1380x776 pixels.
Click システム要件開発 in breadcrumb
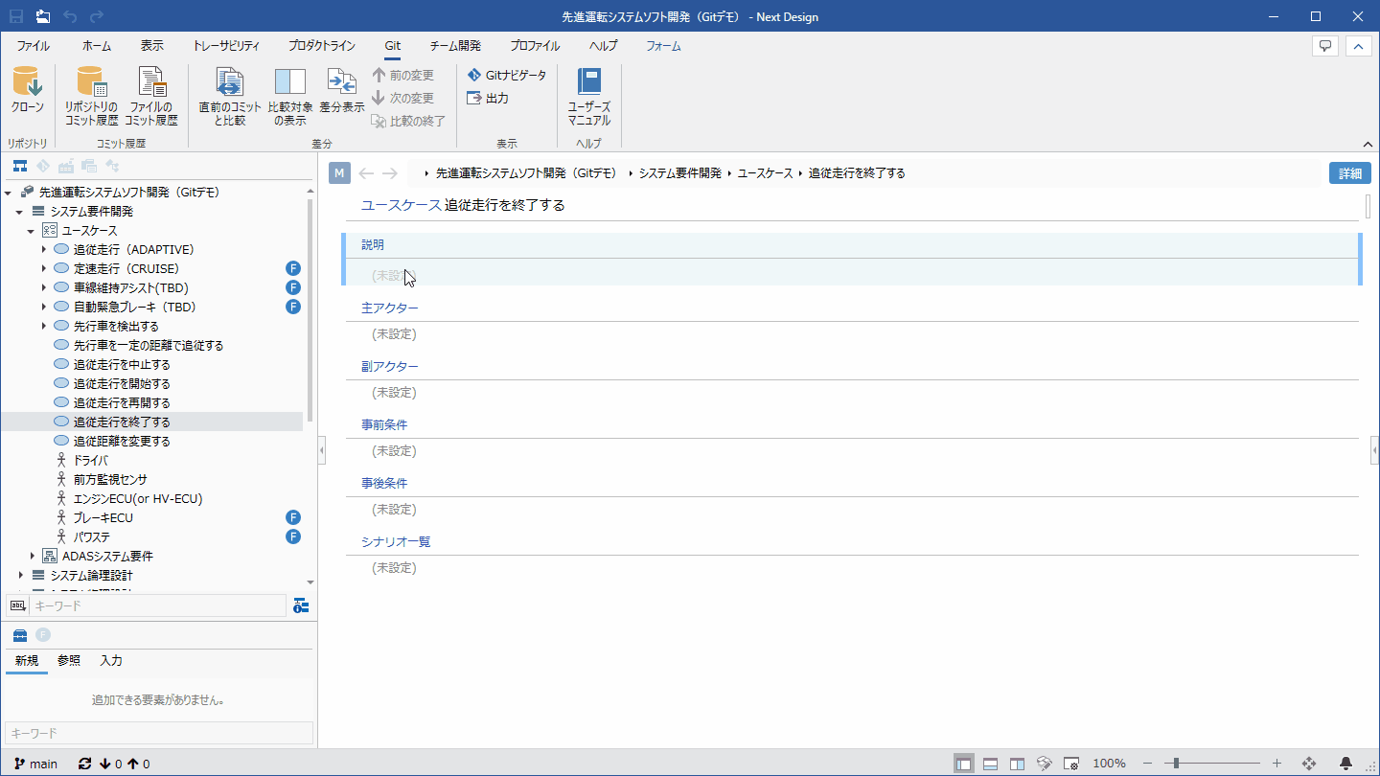[x=679, y=173]
